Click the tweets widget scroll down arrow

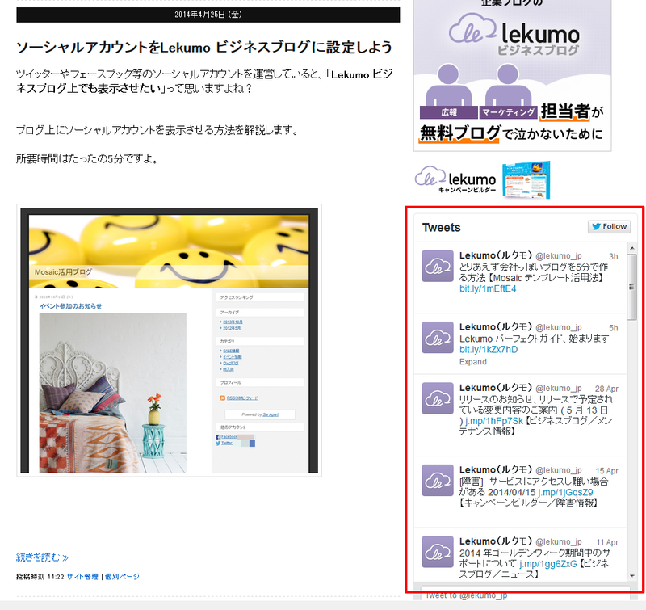(x=631, y=576)
